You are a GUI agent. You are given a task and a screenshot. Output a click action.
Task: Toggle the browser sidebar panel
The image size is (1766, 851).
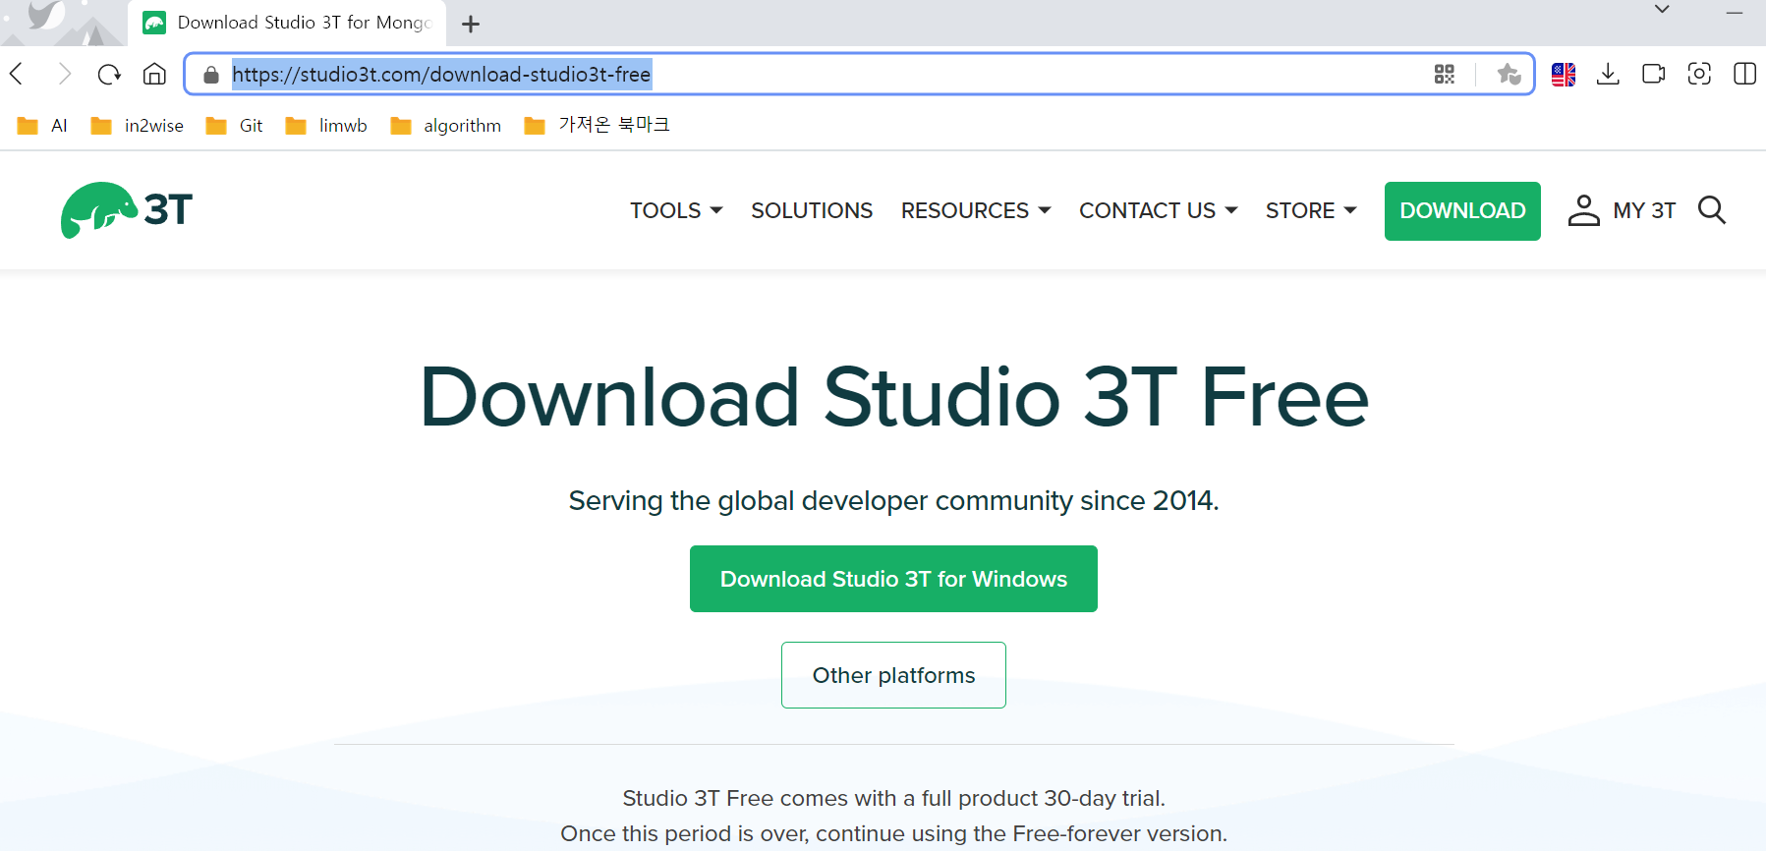(1745, 74)
